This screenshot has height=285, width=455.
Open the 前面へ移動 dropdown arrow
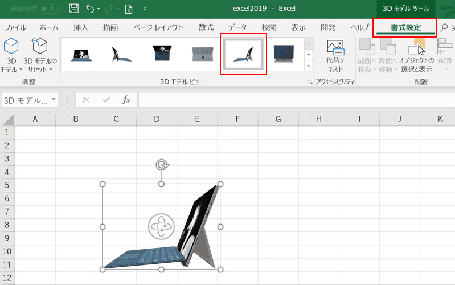[x=375, y=70]
